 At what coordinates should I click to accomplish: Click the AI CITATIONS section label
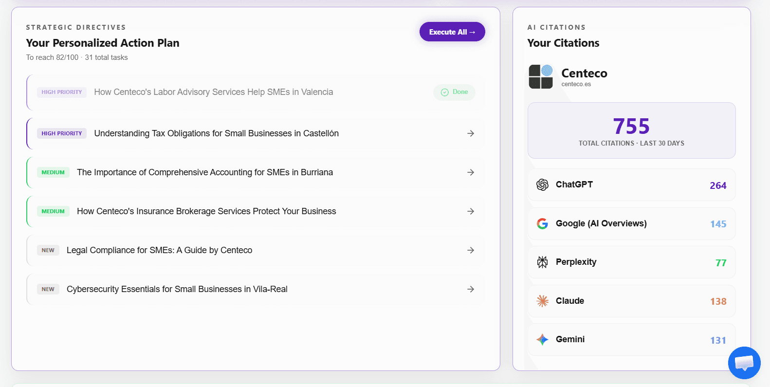(556, 27)
